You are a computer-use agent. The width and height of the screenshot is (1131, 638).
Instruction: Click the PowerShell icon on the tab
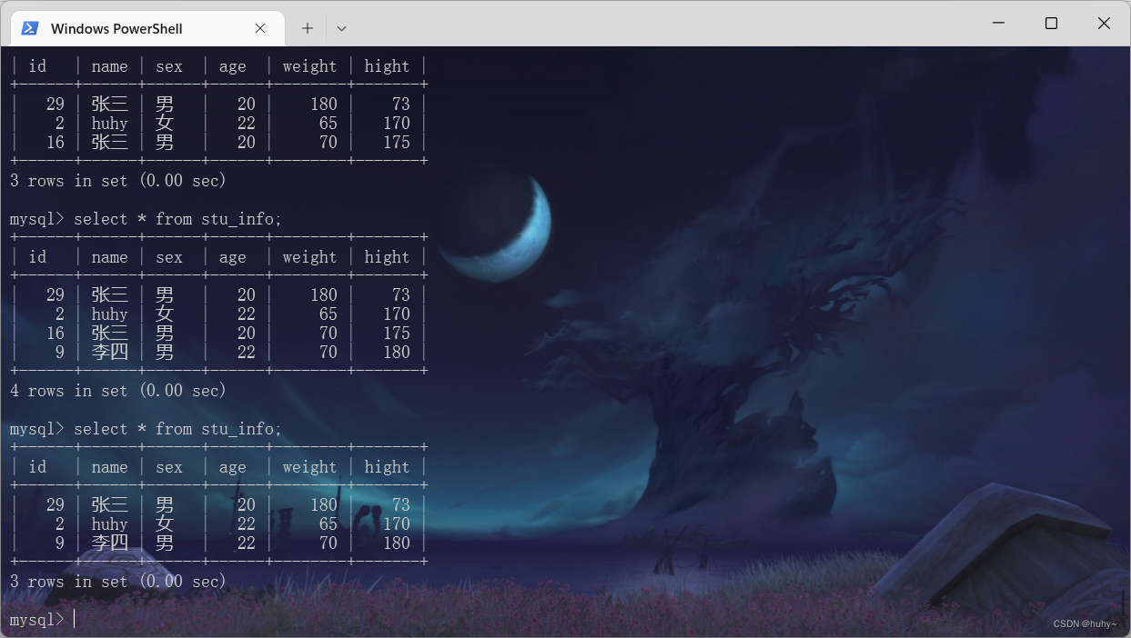pyautogui.click(x=30, y=28)
